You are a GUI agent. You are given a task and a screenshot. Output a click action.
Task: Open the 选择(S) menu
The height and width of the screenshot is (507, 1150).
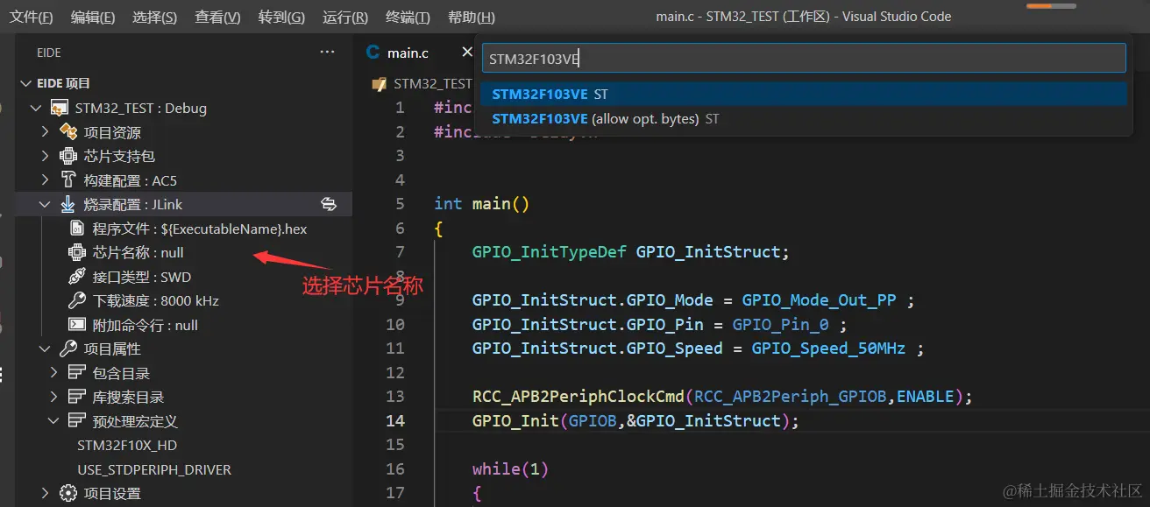pyautogui.click(x=154, y=17)
